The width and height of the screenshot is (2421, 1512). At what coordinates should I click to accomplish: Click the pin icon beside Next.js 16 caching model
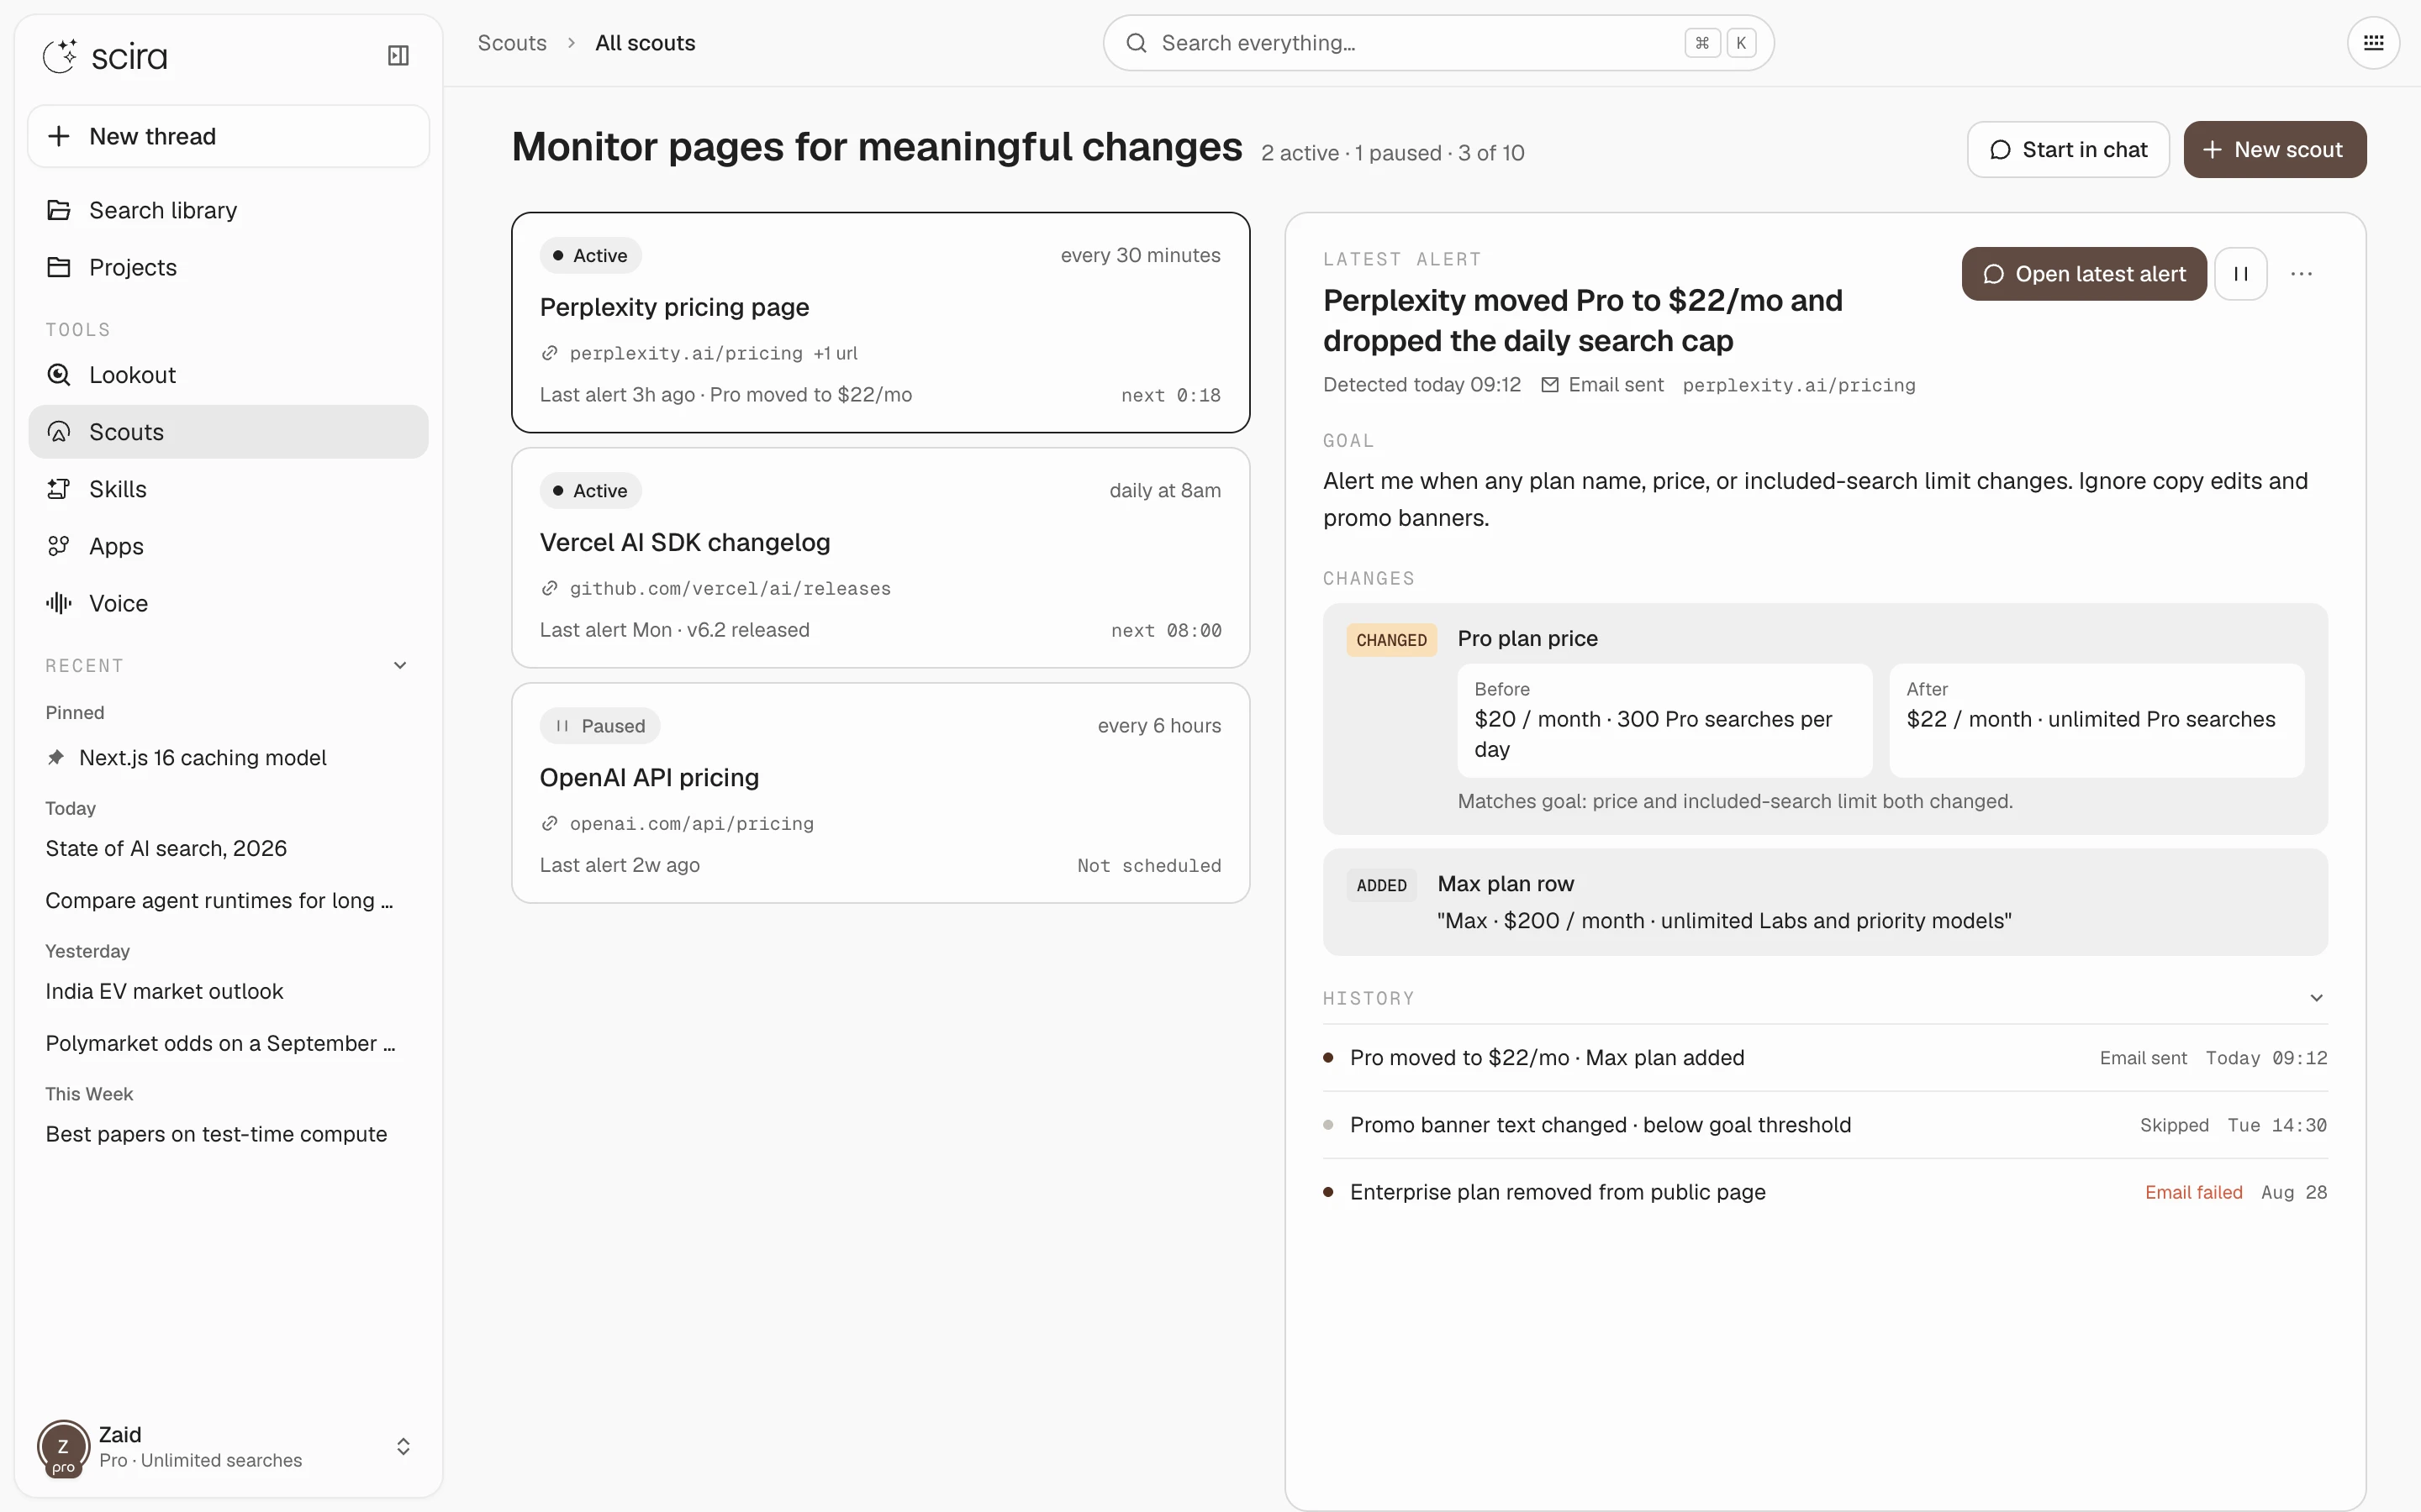tap(56, 758)
